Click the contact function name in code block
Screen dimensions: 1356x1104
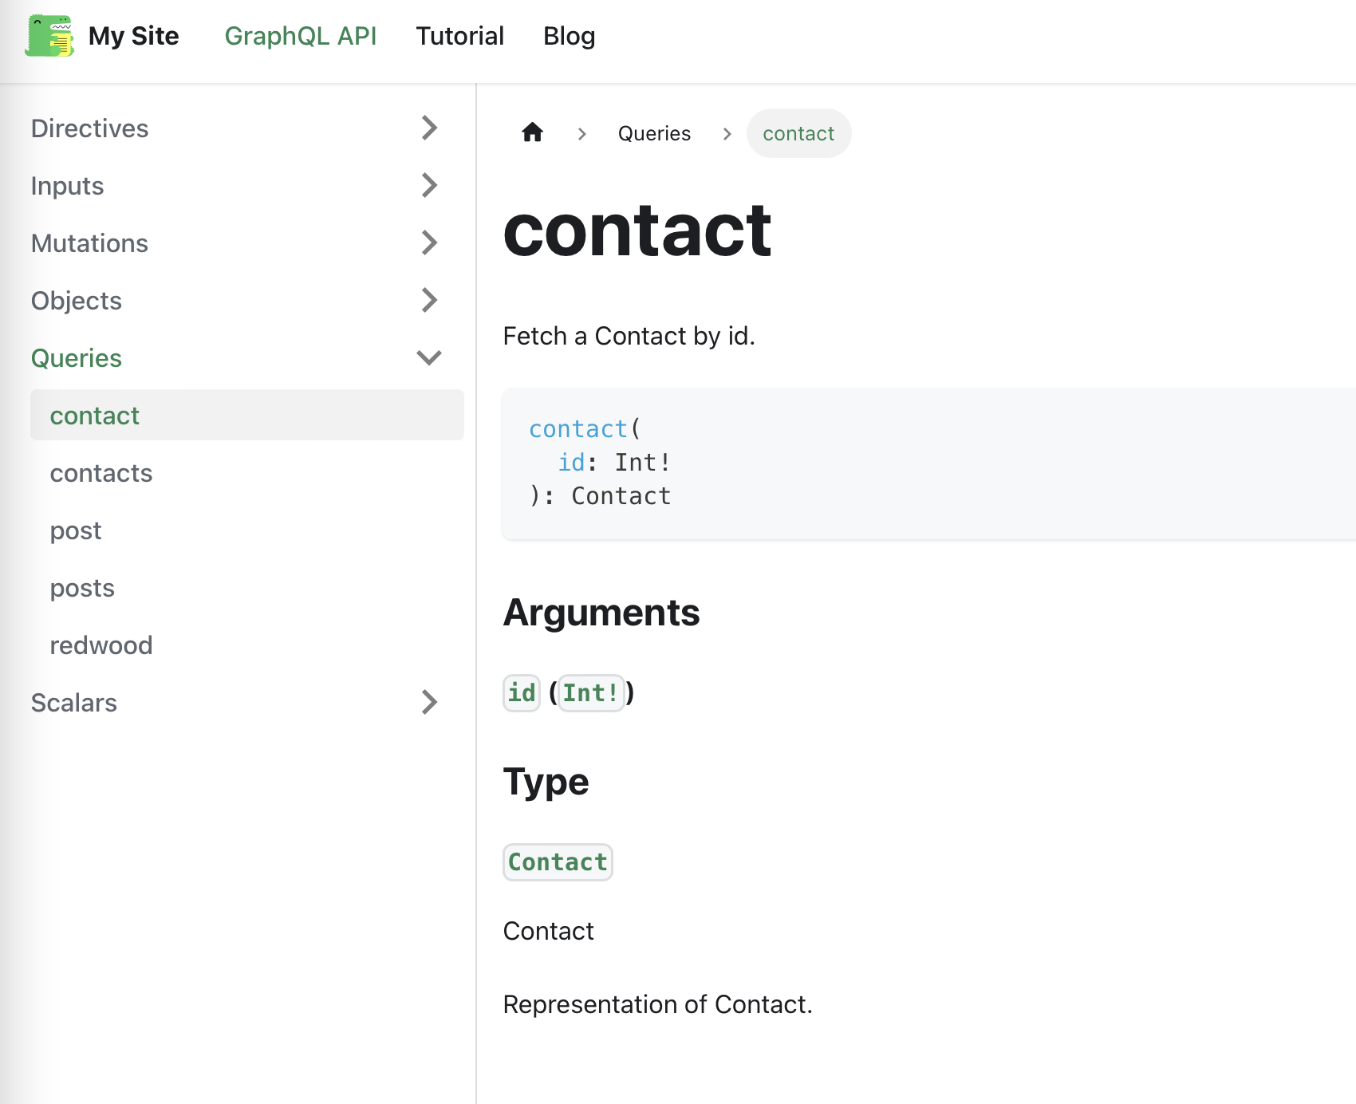[x=577, y=428]
